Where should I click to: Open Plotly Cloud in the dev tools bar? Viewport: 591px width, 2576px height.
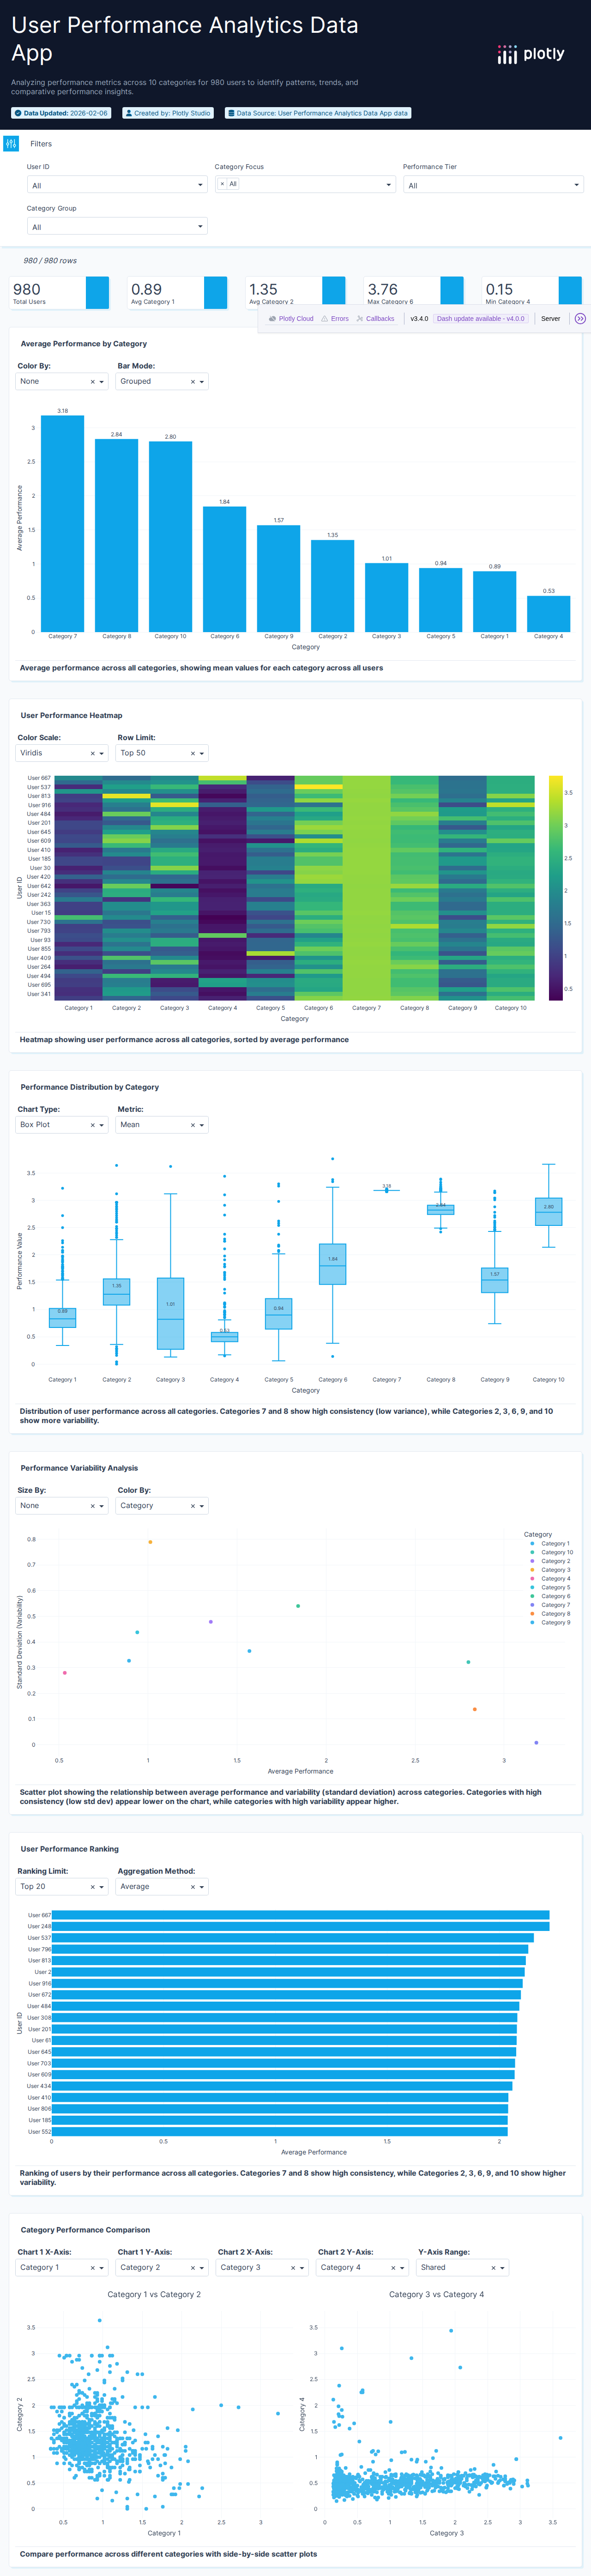coord(291,319)
